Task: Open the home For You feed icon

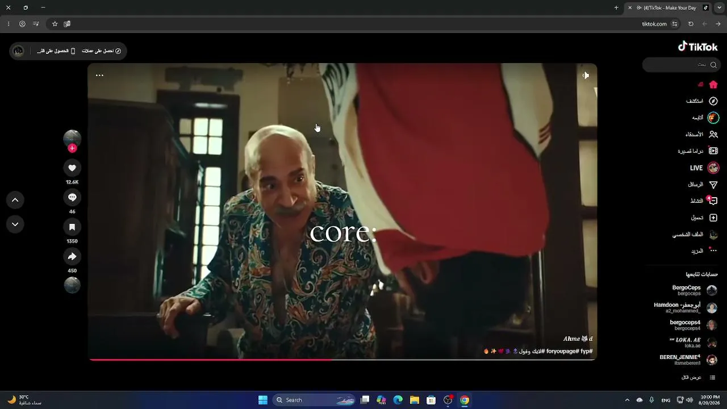Action: (713, 85)
